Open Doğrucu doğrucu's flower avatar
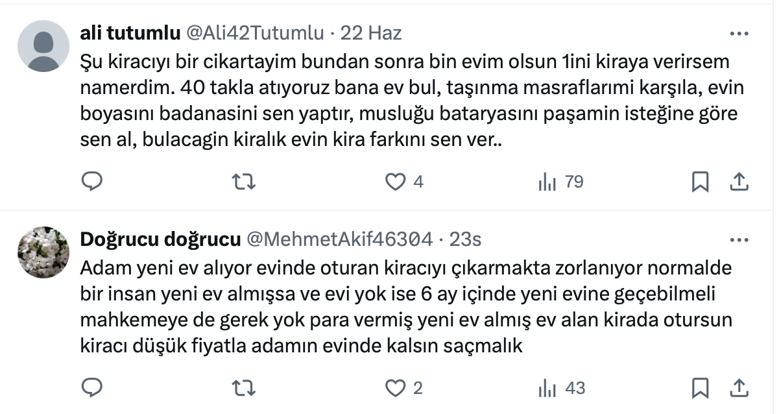Screen dimensions: 781x414 [43, 252]
